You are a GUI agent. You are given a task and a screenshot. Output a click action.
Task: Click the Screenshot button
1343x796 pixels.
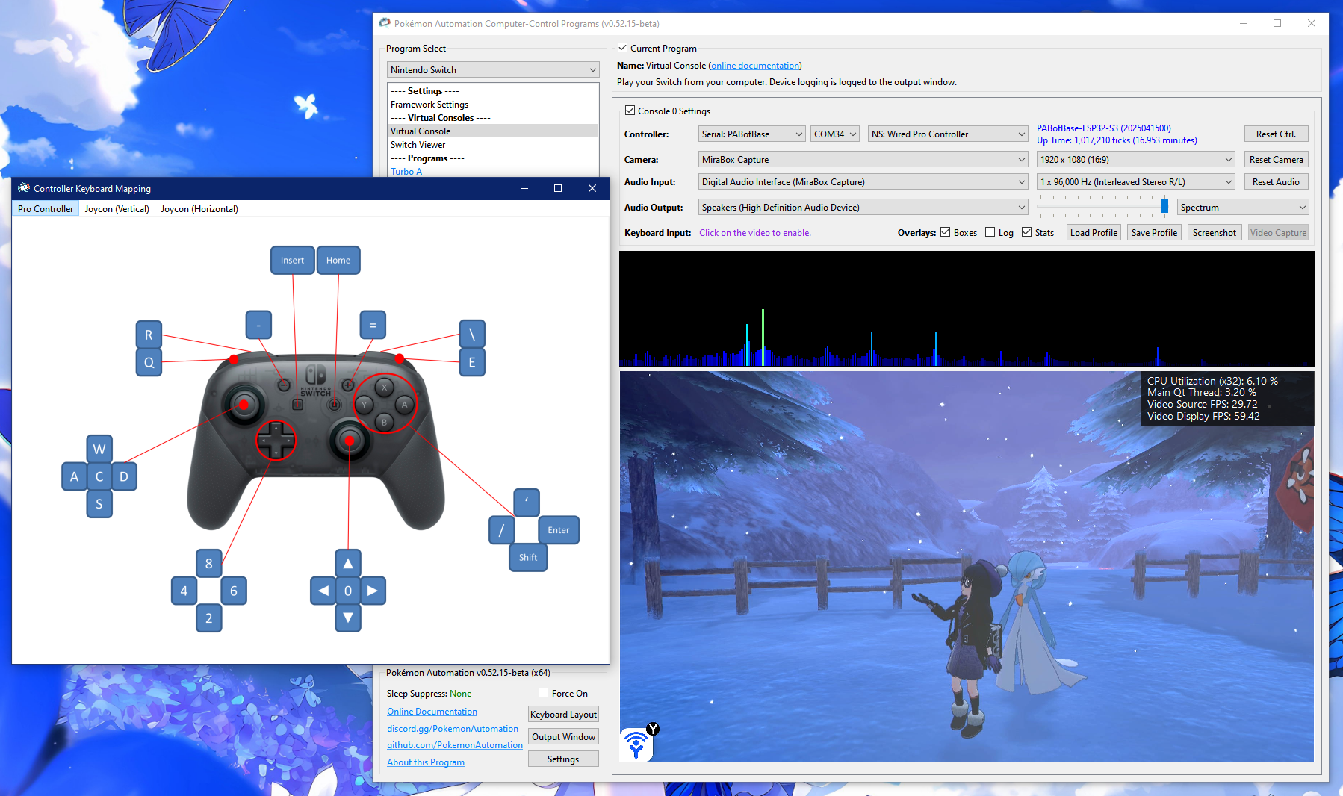tap(1214, 233)
